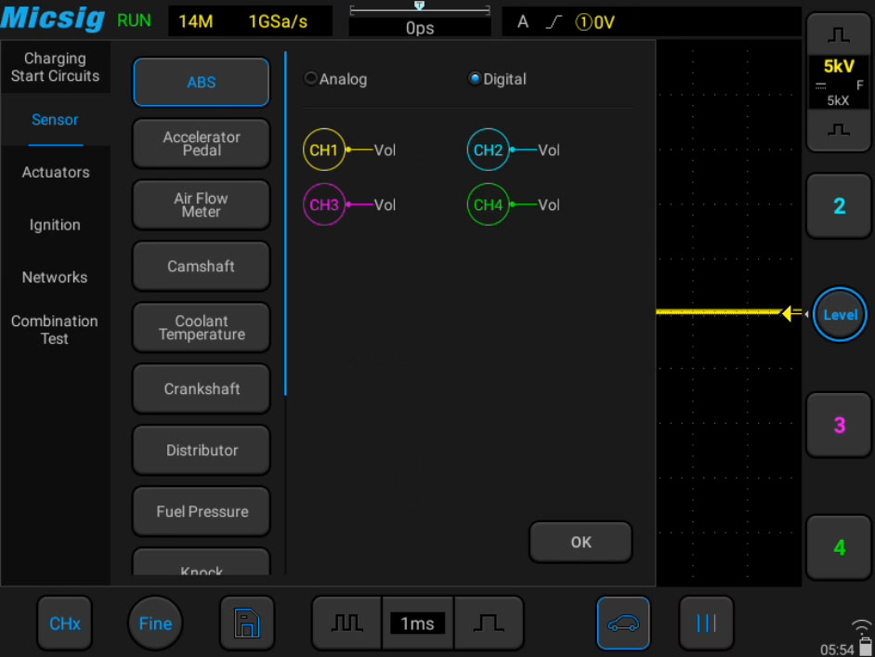Viewport: 875px width, 657px height.
Task: Increase timebase with single-pulse icon
Action: click(x=489, y=623)
